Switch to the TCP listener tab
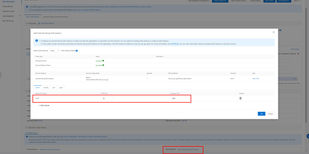This screenshot has height=154, width=309. coord(54,88)
